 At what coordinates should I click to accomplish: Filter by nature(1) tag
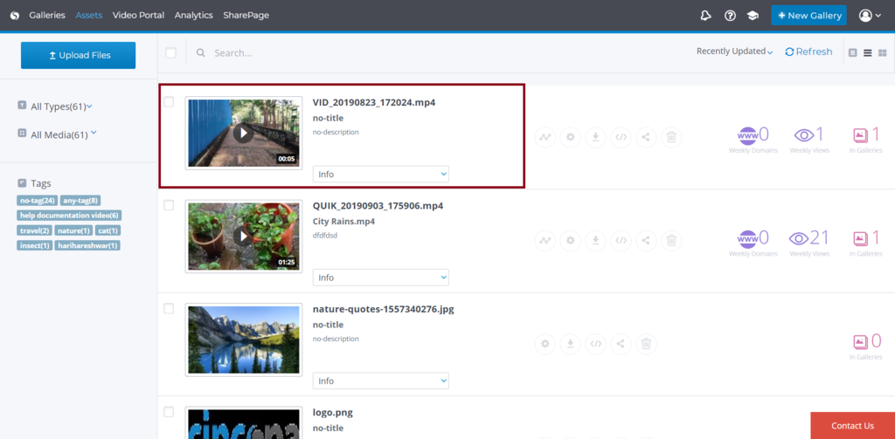point(73,230)
